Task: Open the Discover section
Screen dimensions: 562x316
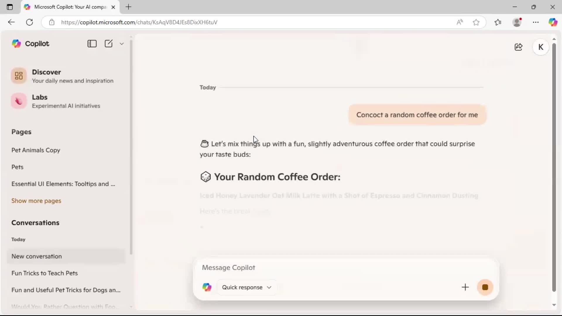Action: coord(66,76)
